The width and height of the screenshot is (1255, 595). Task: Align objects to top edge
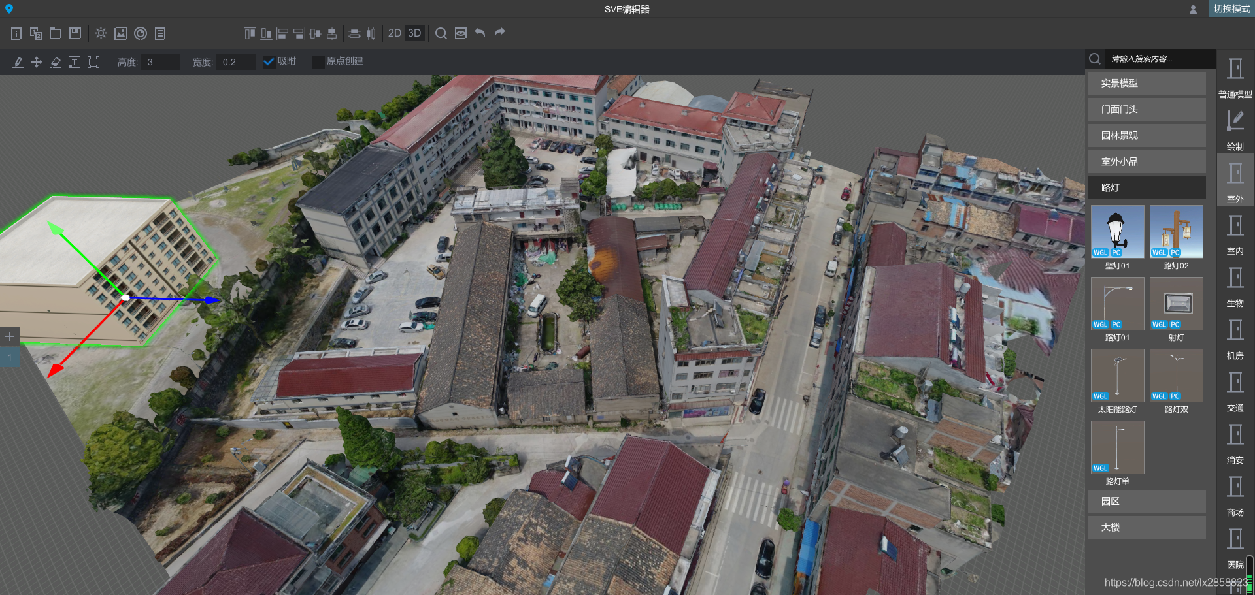(250, 33)
